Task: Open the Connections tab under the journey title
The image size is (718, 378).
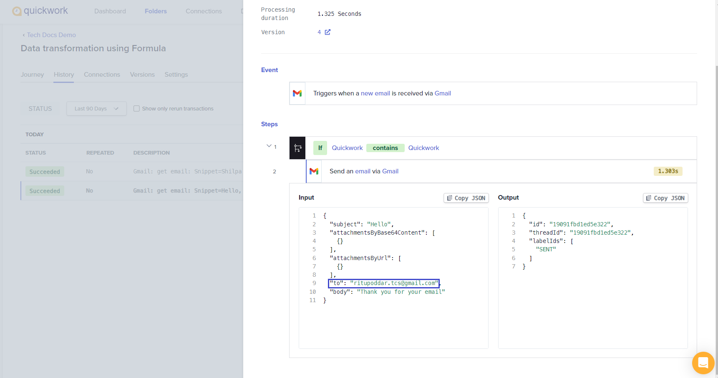Action: [102, 75]
